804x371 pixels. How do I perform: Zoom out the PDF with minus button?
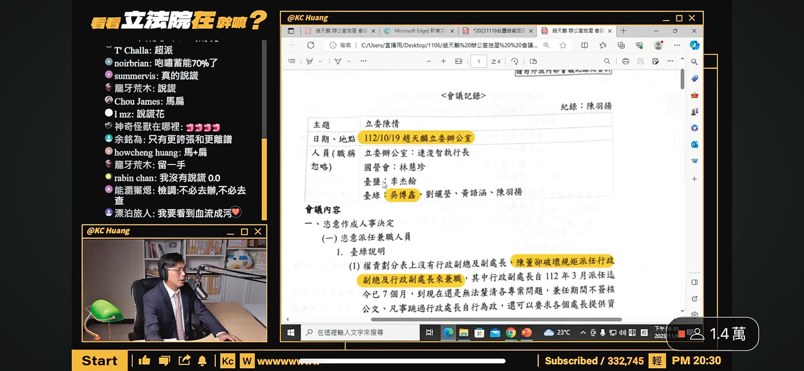[429, 61]
